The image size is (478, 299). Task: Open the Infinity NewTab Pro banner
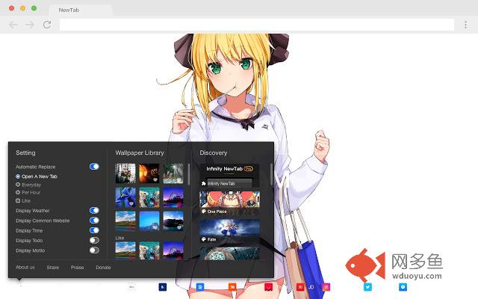229,169
